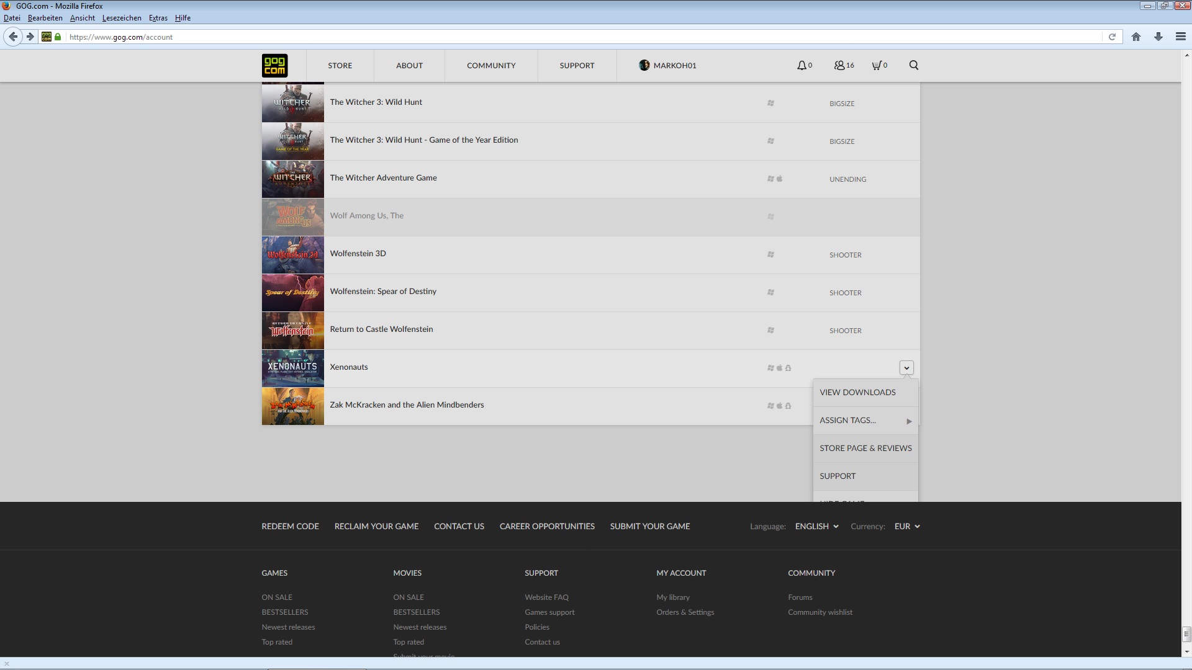The width and height of the screenshot is (1192, 670).
Task: Select STORE PAGE & REVIEWS menu entry
Action: click(x=865, y=449)
